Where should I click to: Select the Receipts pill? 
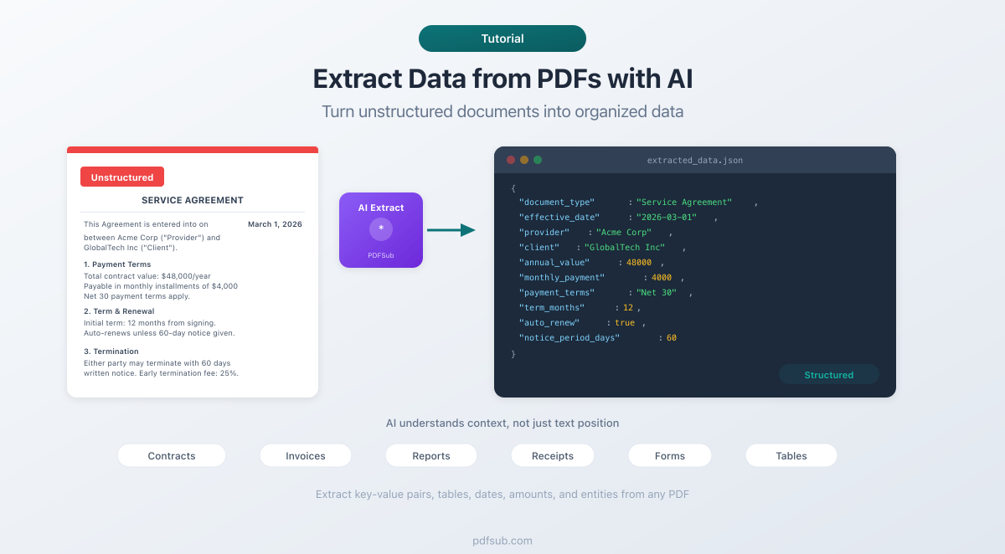coord(553,455)
